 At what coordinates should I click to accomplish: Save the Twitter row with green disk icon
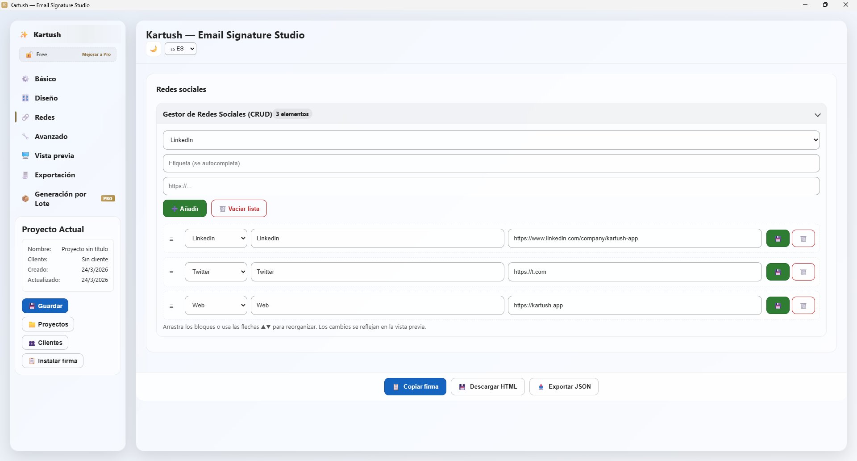778,272
